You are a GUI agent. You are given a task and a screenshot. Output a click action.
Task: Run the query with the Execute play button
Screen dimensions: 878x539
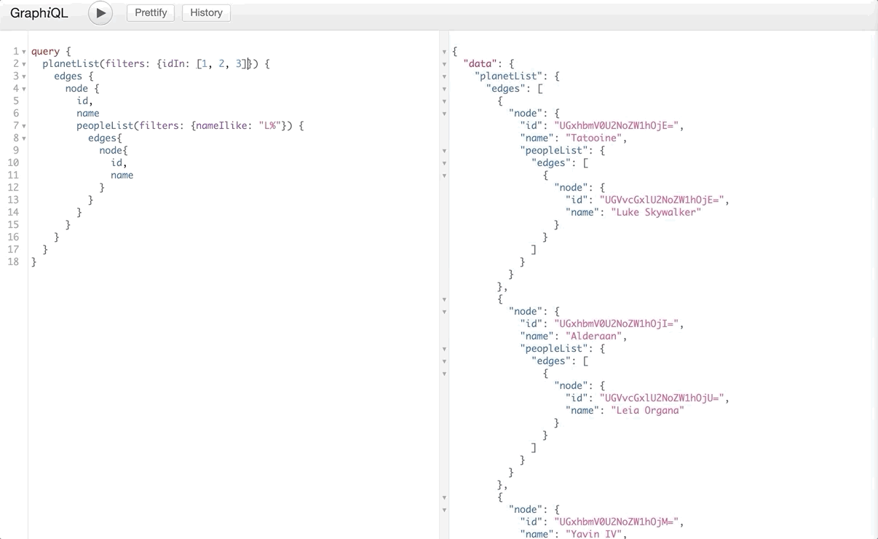pos(100,13)
